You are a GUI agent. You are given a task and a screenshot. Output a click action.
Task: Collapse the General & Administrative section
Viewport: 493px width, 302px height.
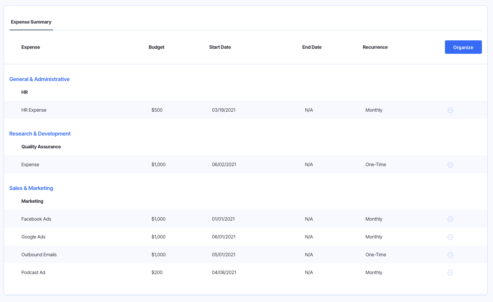[39, 79]
